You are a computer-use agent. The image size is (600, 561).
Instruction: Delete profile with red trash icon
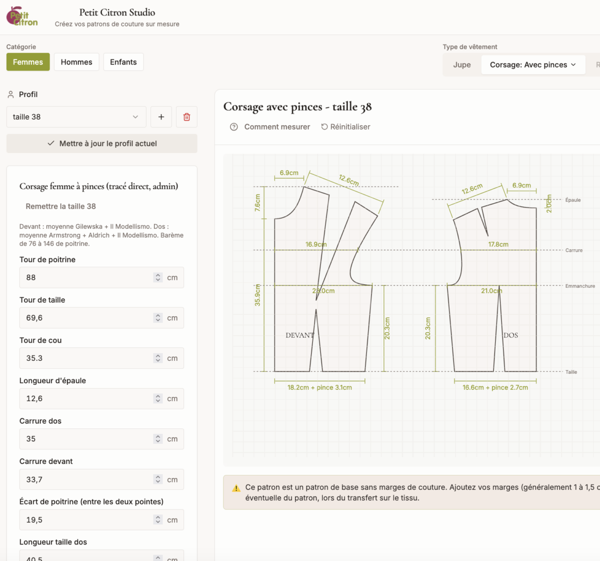tap(186, 117)
